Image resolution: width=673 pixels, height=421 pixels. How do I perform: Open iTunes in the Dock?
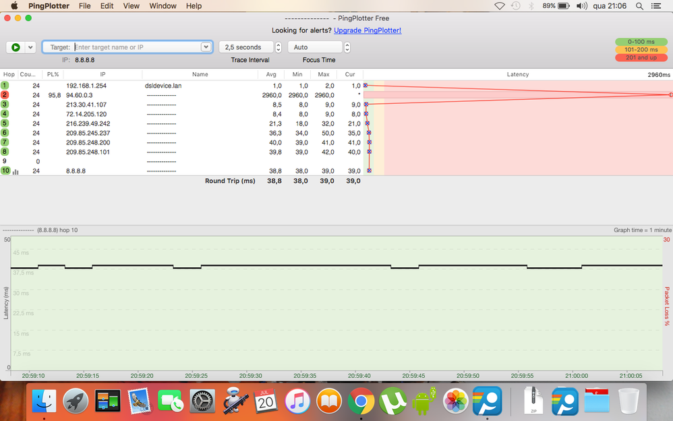tap(297, 401)
